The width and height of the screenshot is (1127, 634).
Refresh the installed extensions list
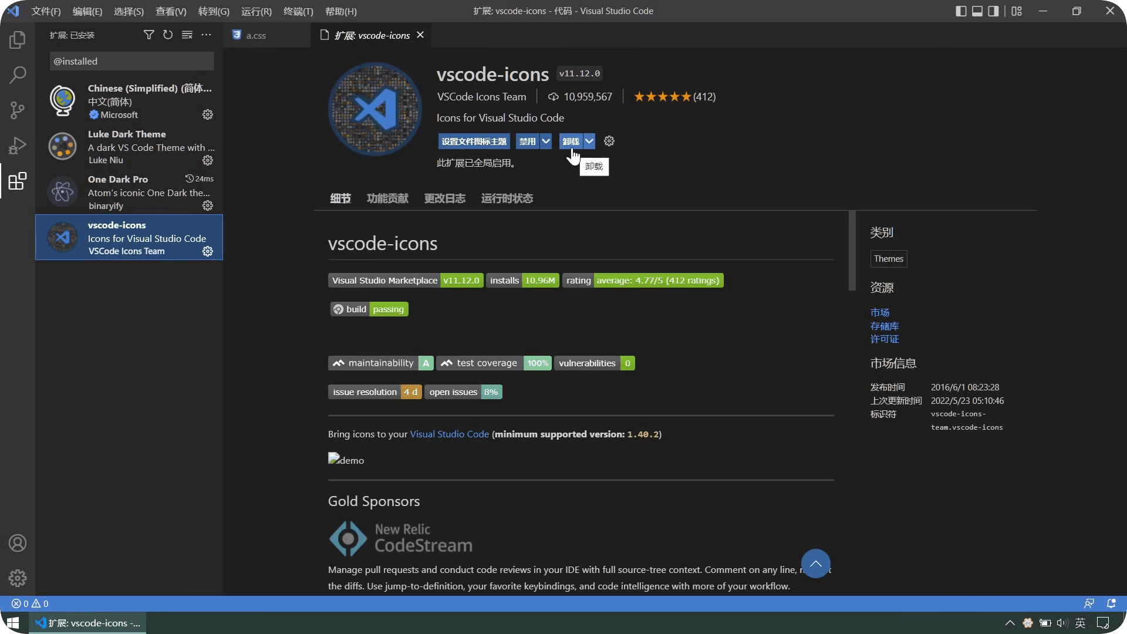(x=168, y=35)
